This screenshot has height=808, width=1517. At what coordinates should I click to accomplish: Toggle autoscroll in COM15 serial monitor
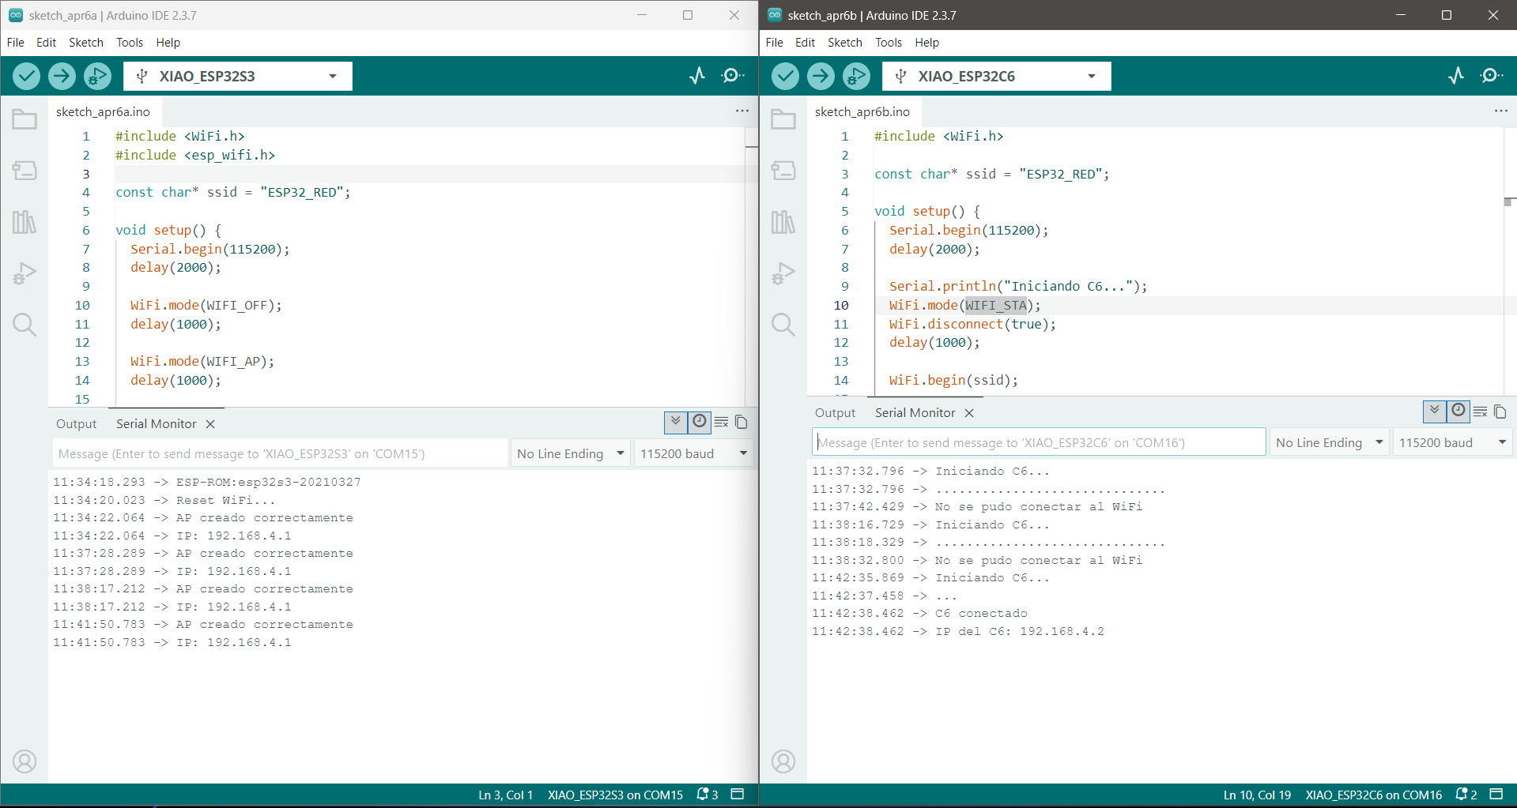coord(675,422)
